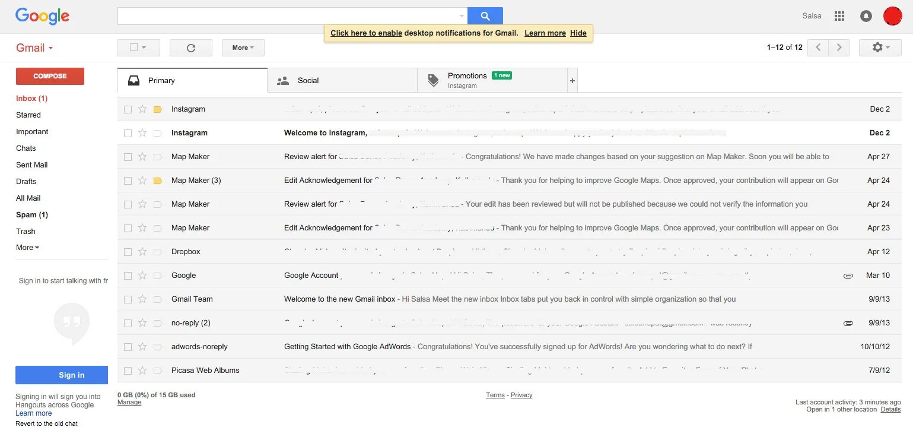This screenshot has height=443, width=913.
Task: Add a new inbox tab with plus
Action: [572, 80]
